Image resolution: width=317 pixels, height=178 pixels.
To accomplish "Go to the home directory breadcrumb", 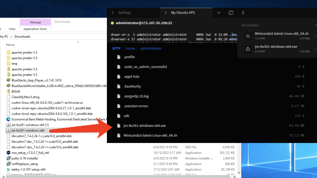I will 130,49.
